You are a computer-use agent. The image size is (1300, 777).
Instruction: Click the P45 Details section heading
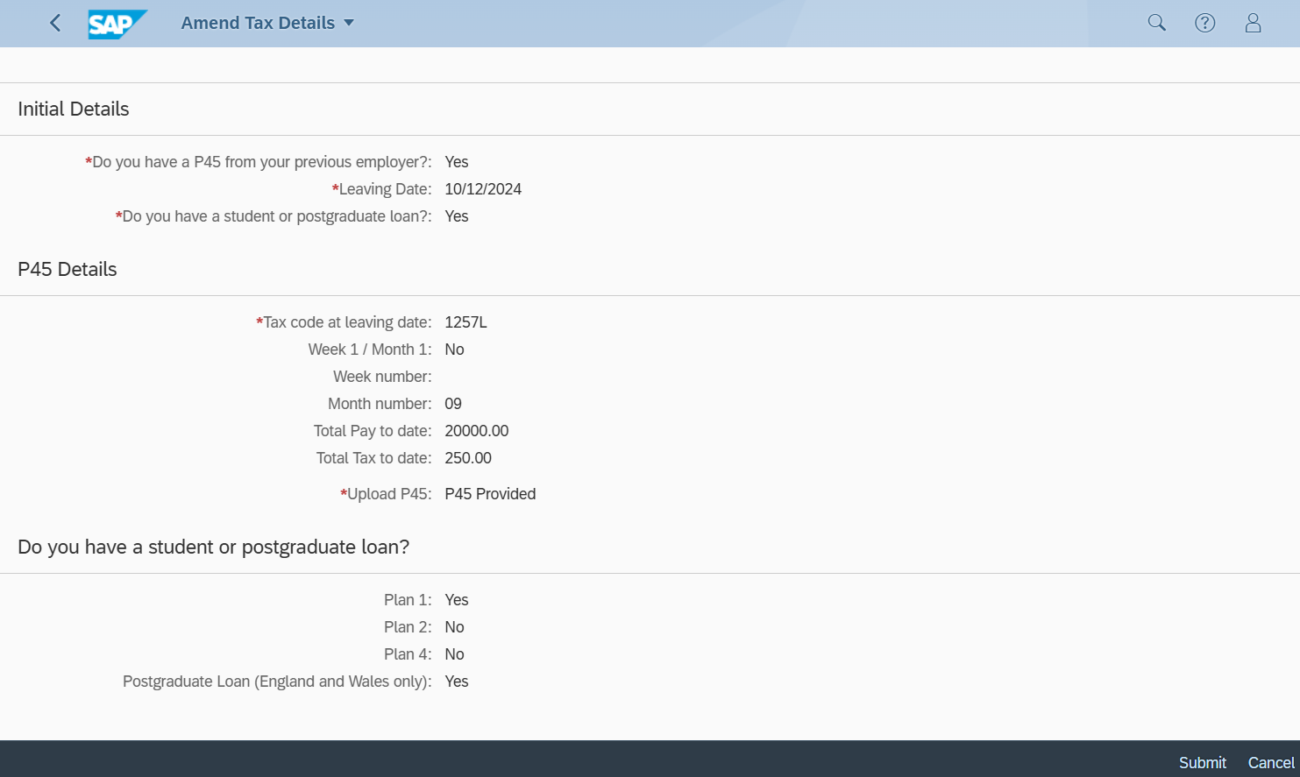[67, 269]
